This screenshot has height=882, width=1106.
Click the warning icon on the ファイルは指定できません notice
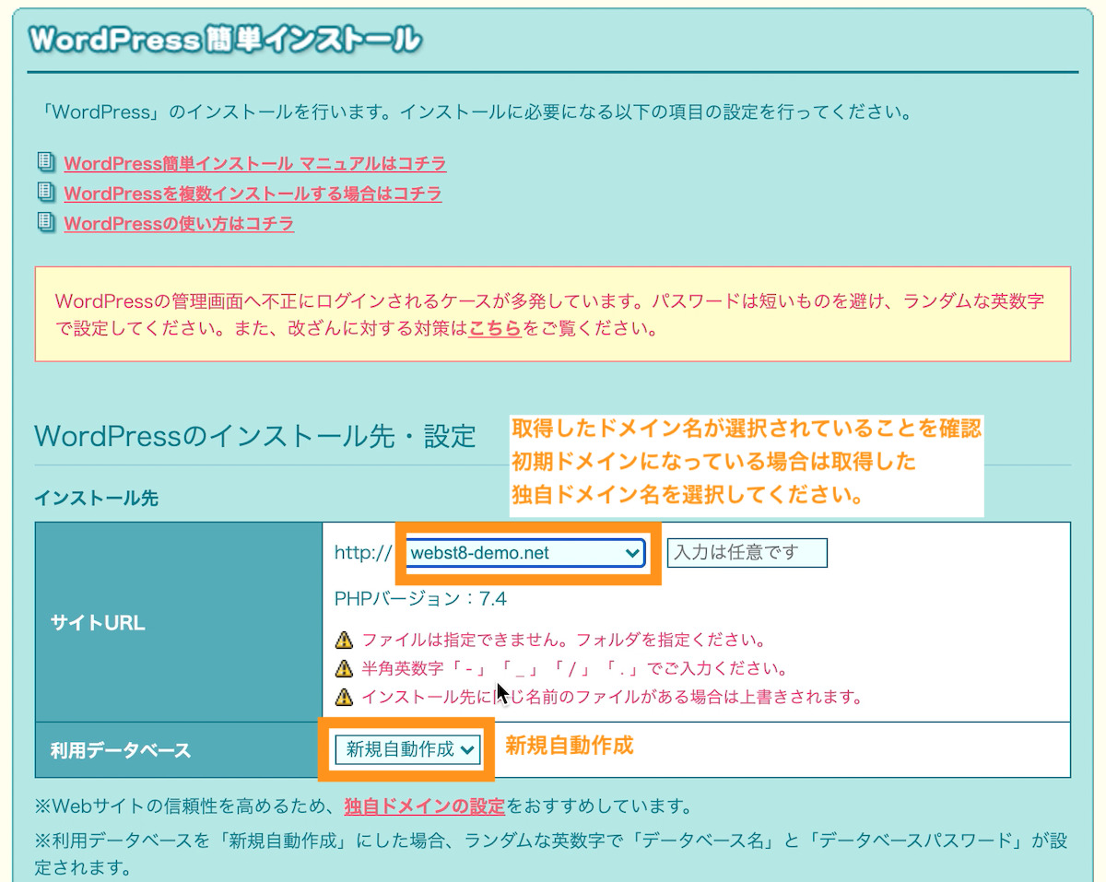click(343, 638)
